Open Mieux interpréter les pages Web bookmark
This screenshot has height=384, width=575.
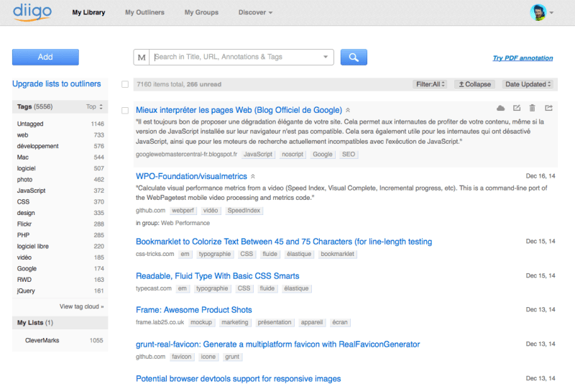click(x=239, y=110)
